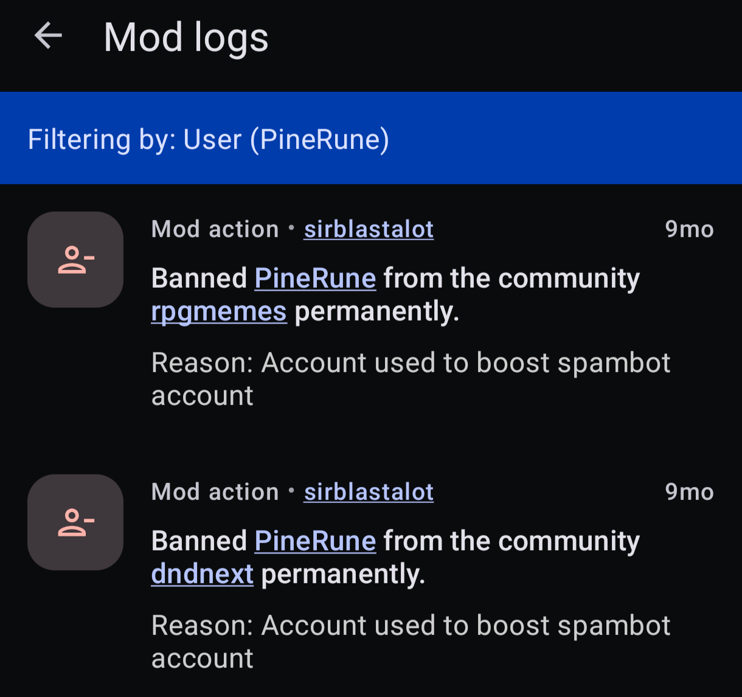Tap the ban icon on the rpgmemes entry
This screenshot has height=697, width=742.
click(x=75, y=260)
